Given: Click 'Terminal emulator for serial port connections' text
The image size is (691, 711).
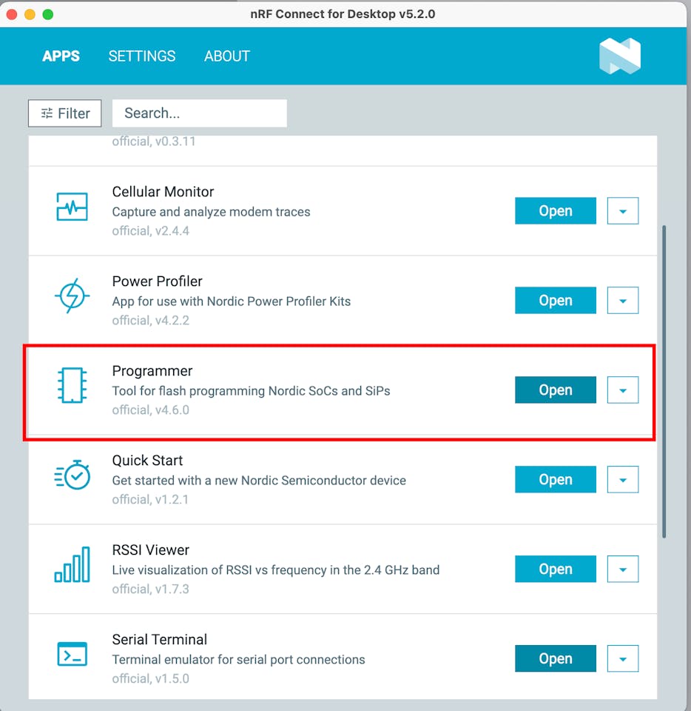Looking at the screenshot, I should click(x=239, y=660).
